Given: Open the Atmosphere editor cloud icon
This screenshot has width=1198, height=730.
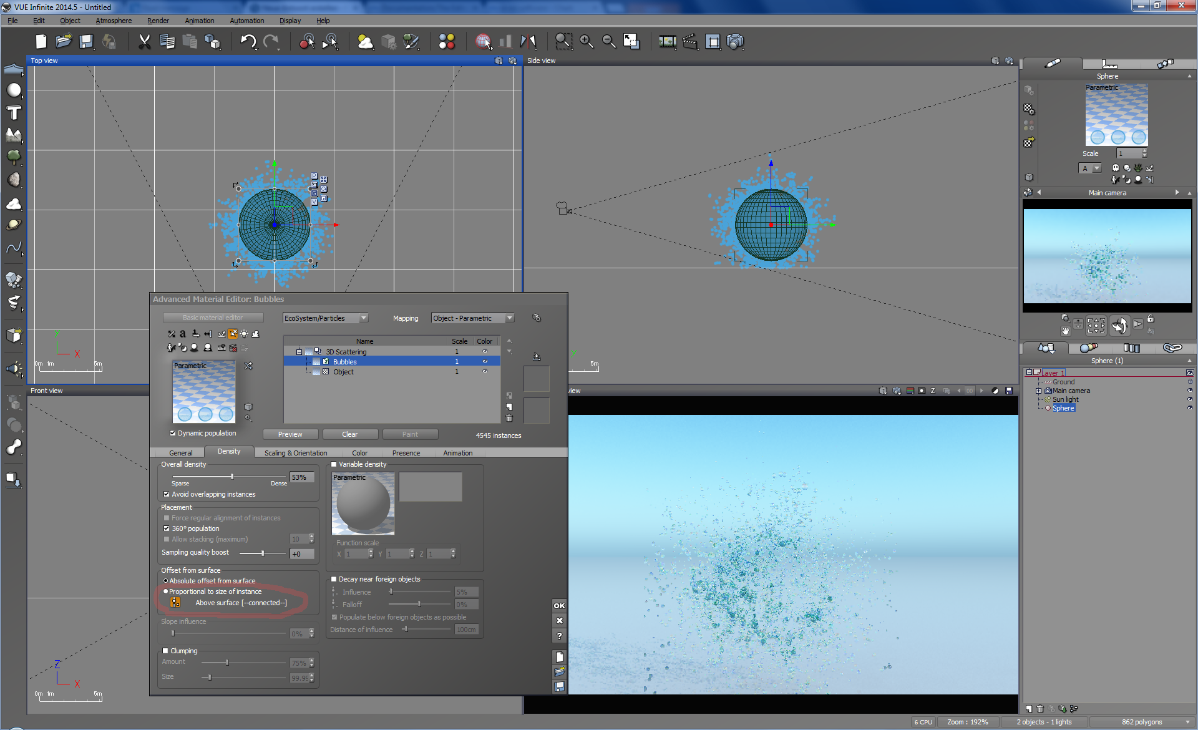Looking at the screenshot, I should 365,42.
